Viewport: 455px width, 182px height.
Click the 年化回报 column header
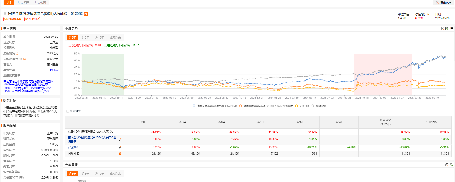(x=432, y=122)
